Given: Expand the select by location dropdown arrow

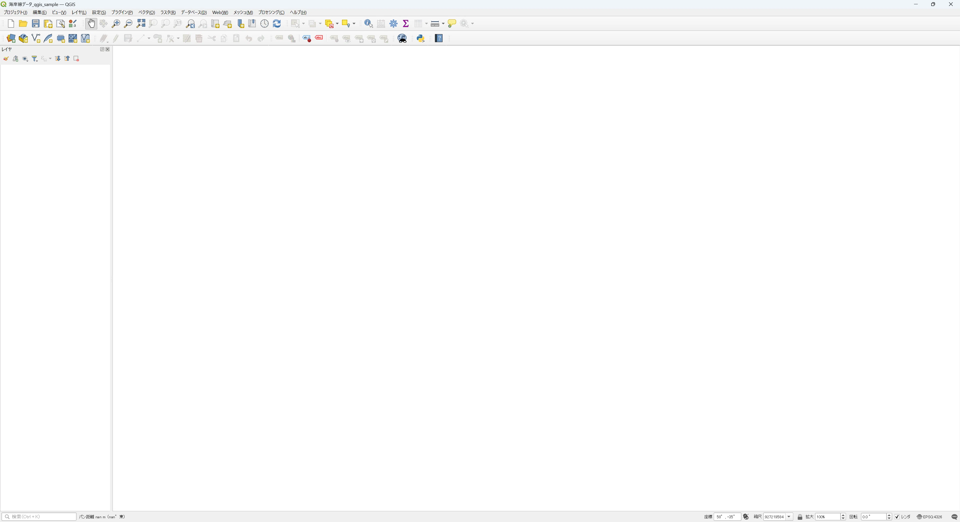Looking at the screenshot, I should click(x=354, y=23).
